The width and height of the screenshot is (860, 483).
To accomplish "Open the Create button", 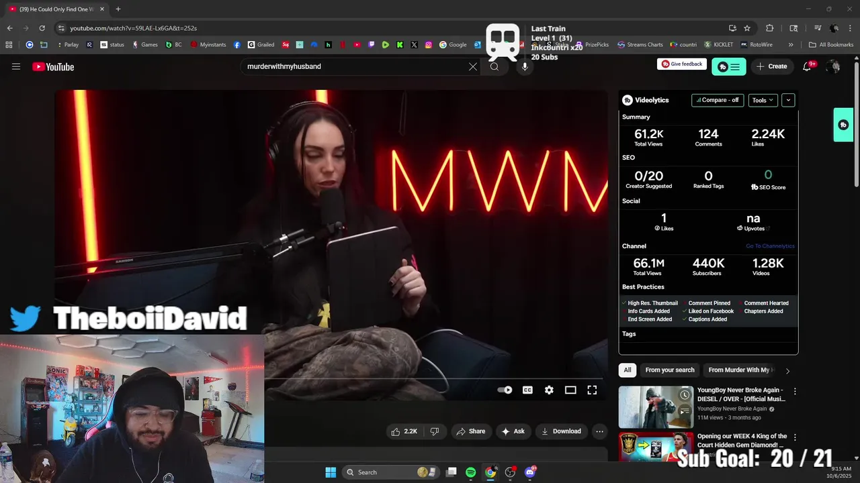I will click(x=771, y=66).
